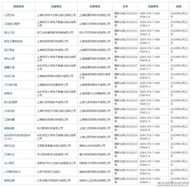Click approval number 国新出审[2019]331号

(126, 33)
